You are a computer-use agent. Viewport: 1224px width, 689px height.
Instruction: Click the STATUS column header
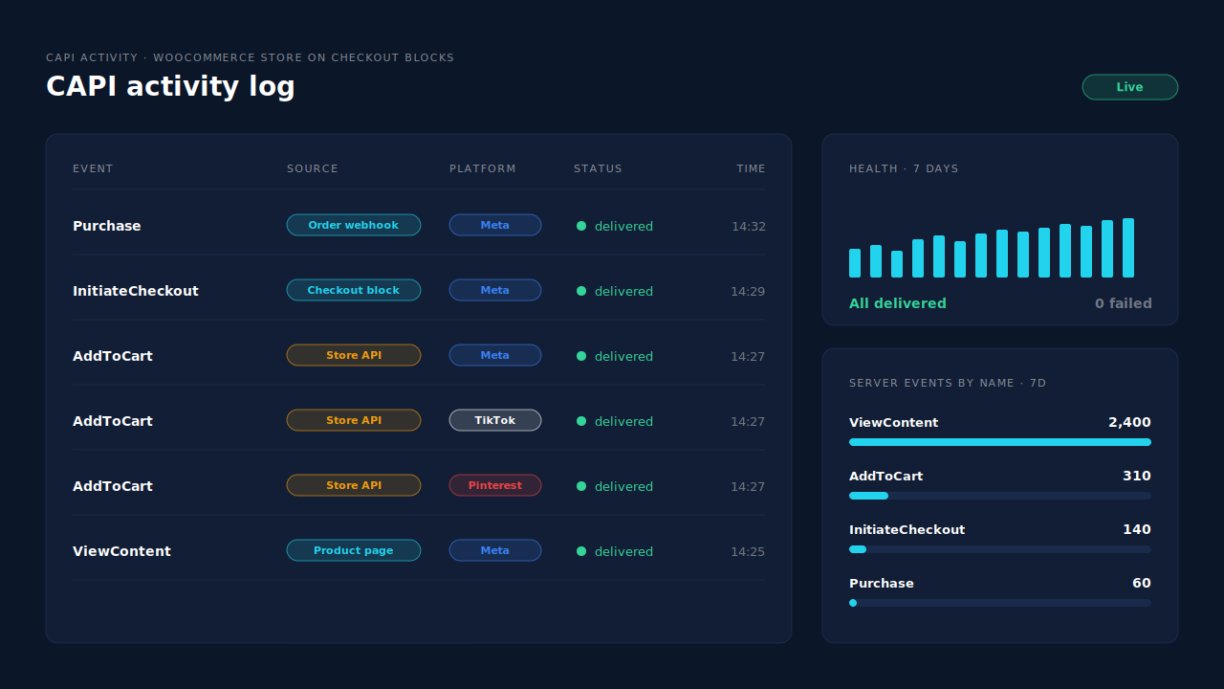[x=598, y=168]
